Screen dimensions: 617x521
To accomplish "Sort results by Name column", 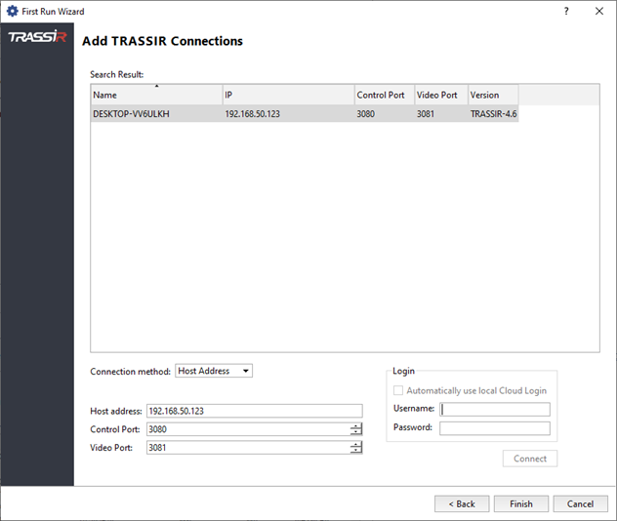I will [156, 95].
